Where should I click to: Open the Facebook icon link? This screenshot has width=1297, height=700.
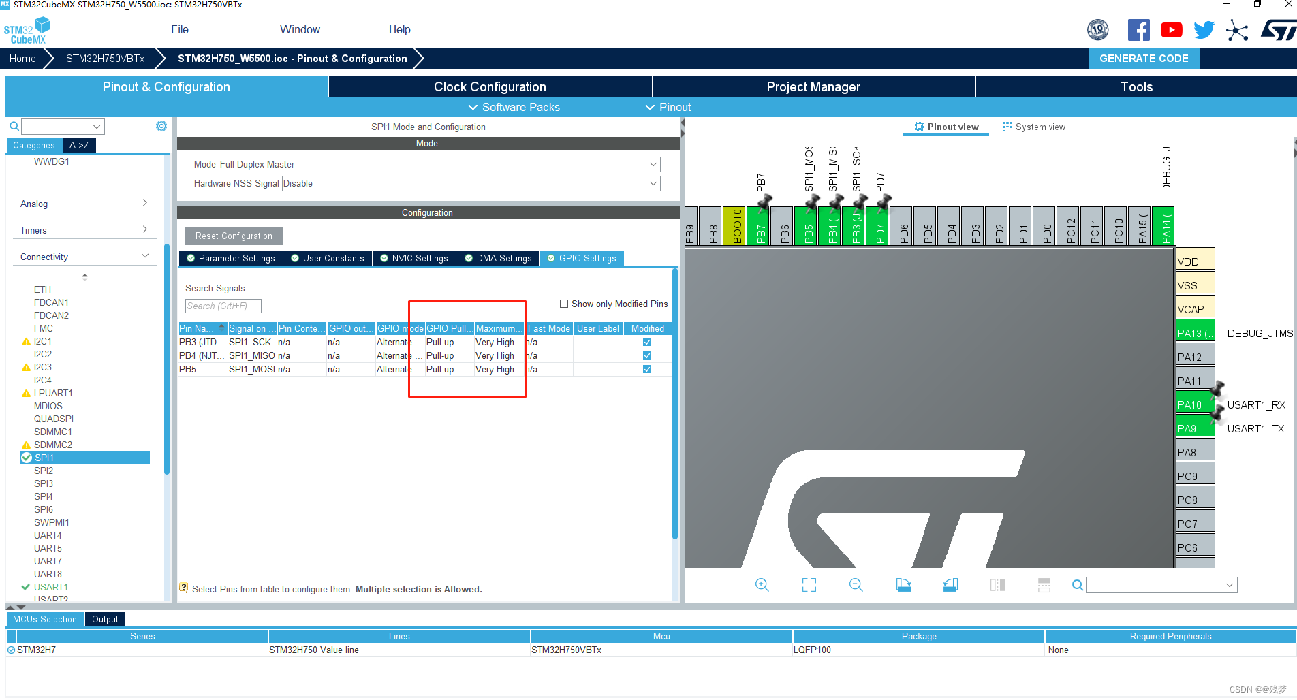(x=1139, y=30)
